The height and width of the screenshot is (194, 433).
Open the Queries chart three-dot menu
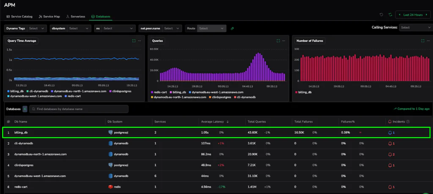click(284, 41)
